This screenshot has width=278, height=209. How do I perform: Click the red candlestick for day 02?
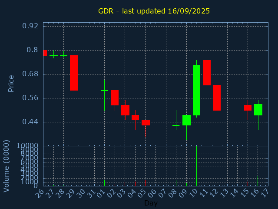click(115, 98)
